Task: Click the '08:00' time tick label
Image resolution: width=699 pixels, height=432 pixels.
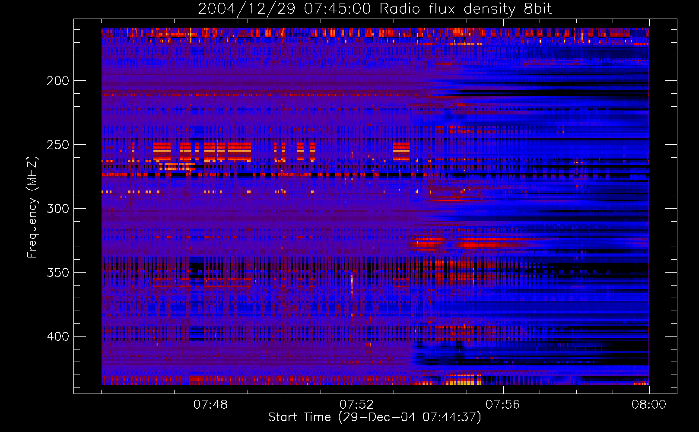Action: click(648, 405)
